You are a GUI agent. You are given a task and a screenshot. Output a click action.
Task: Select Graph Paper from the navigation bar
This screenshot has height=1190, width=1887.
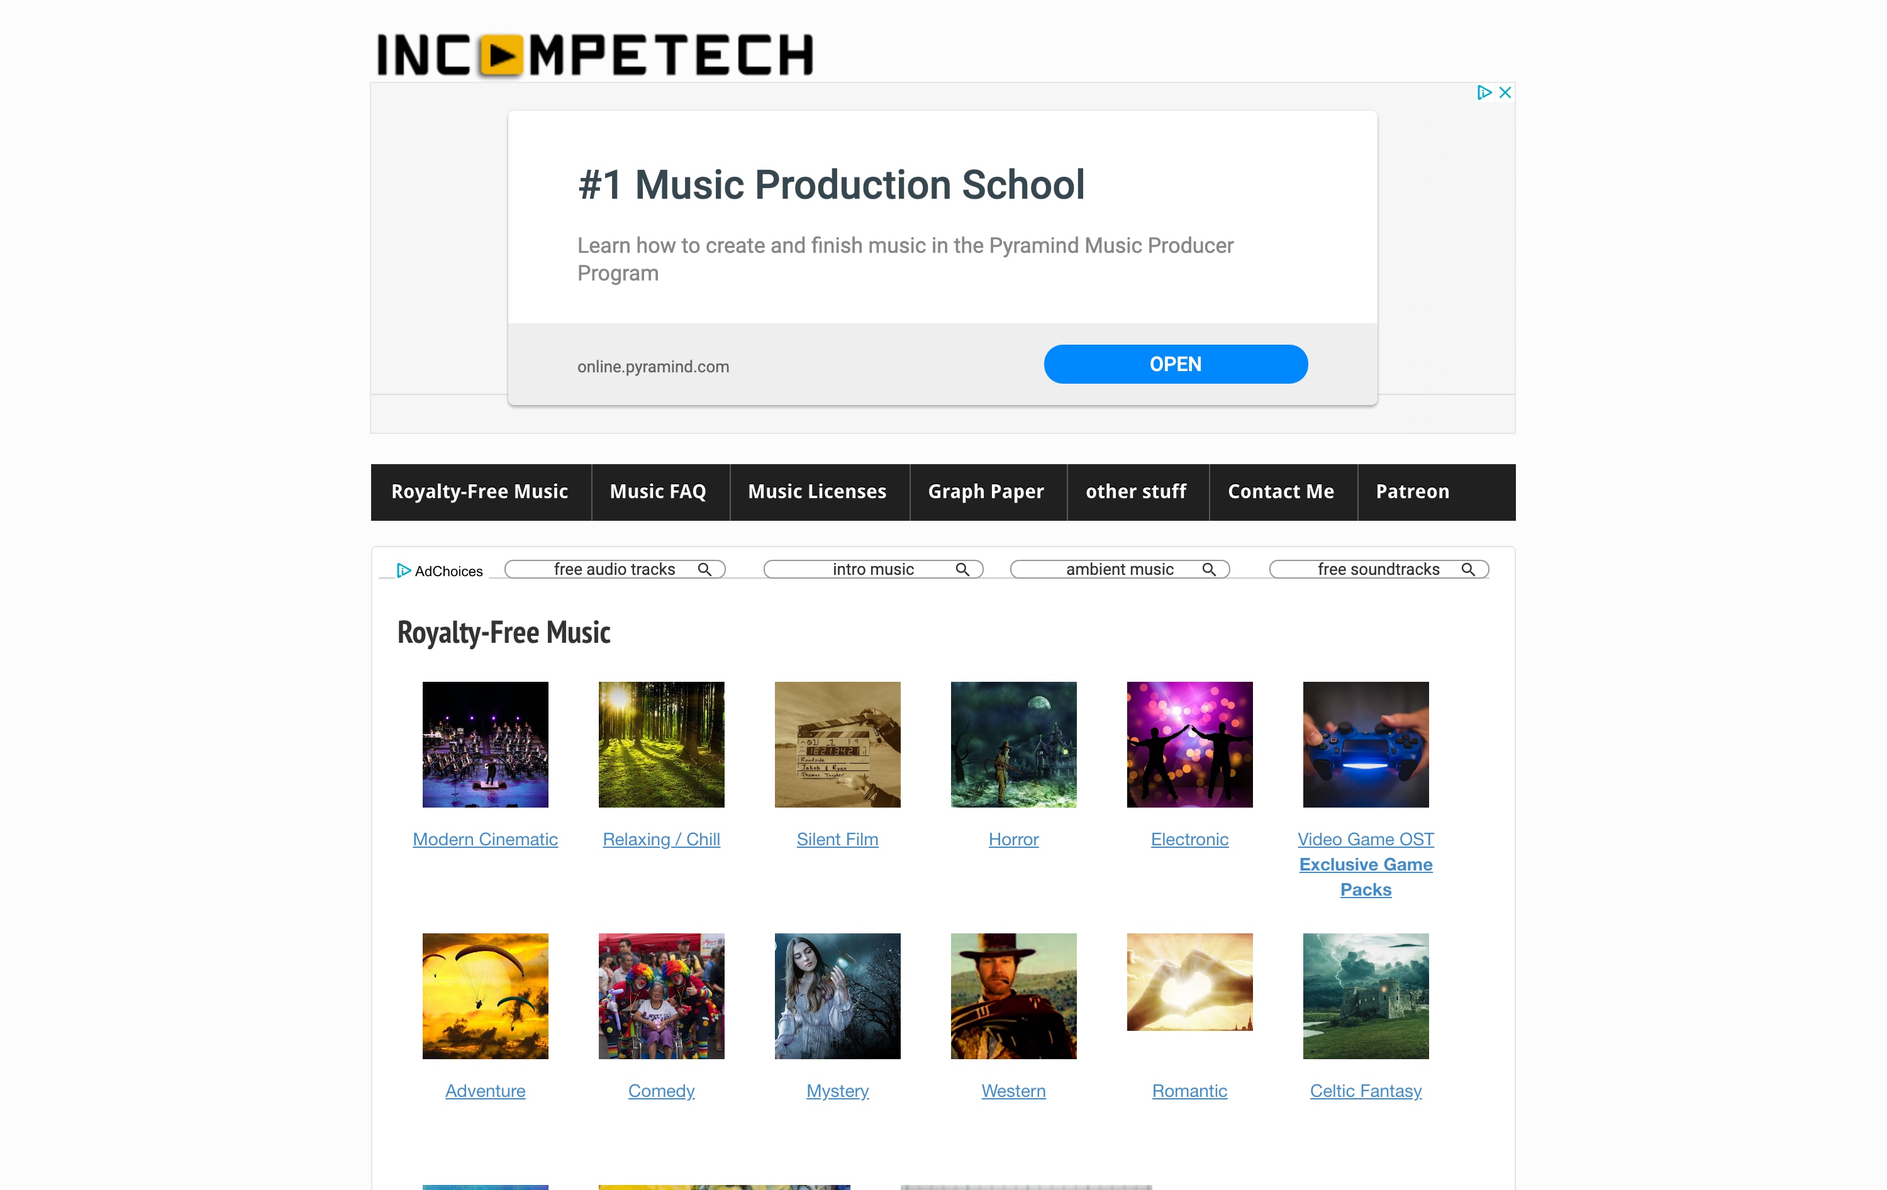click(x=986, y=492)
